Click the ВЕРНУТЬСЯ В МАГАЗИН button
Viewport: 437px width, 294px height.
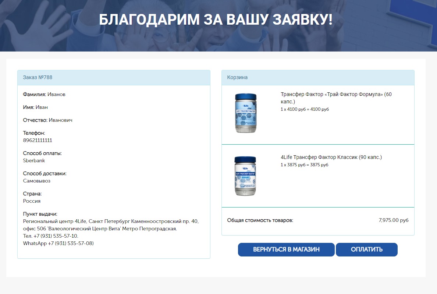[286, 249]
